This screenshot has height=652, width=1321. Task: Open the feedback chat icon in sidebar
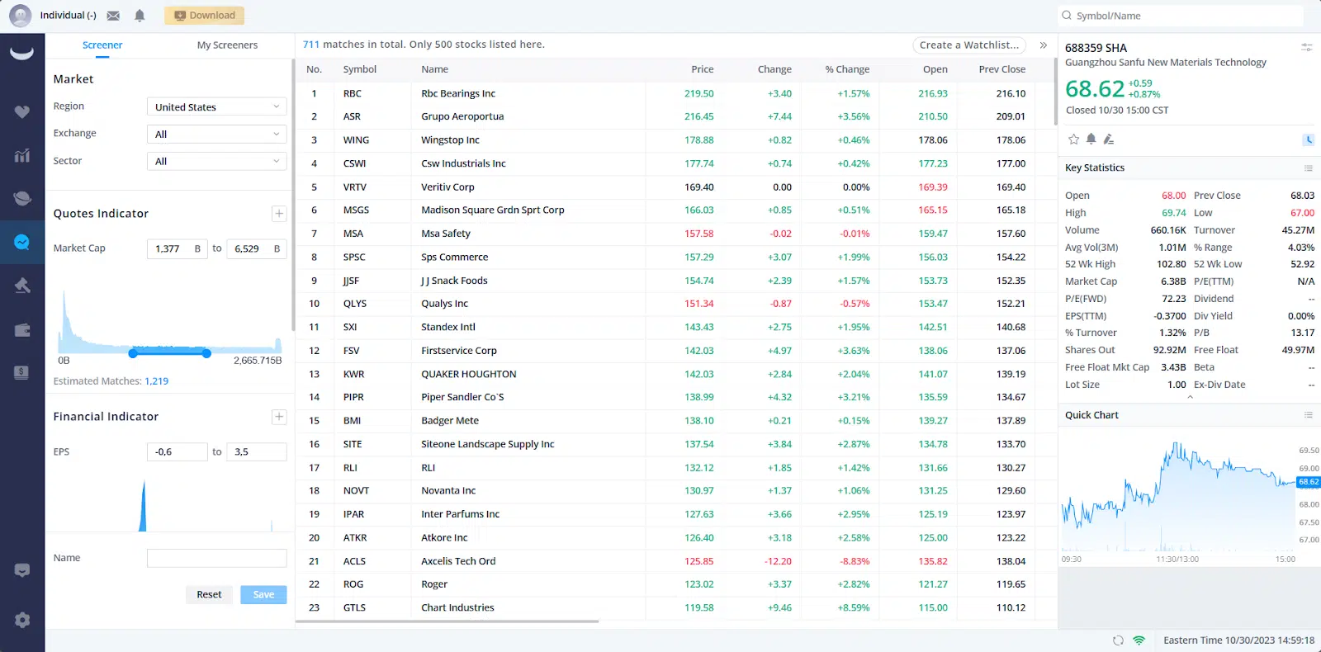point(22,570)
